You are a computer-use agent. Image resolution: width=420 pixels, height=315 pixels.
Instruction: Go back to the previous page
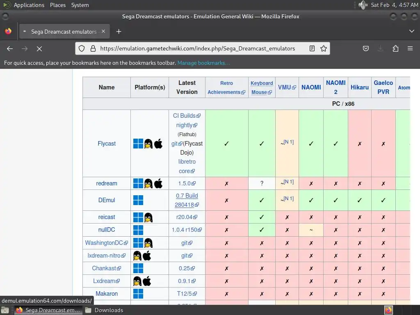[10, 48]
